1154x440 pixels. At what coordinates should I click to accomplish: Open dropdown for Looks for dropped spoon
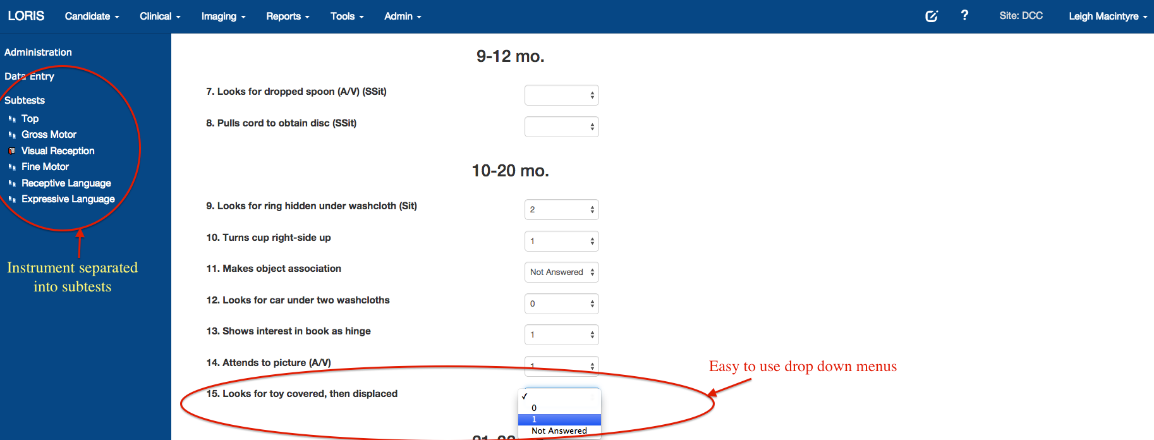coord(561,95)
